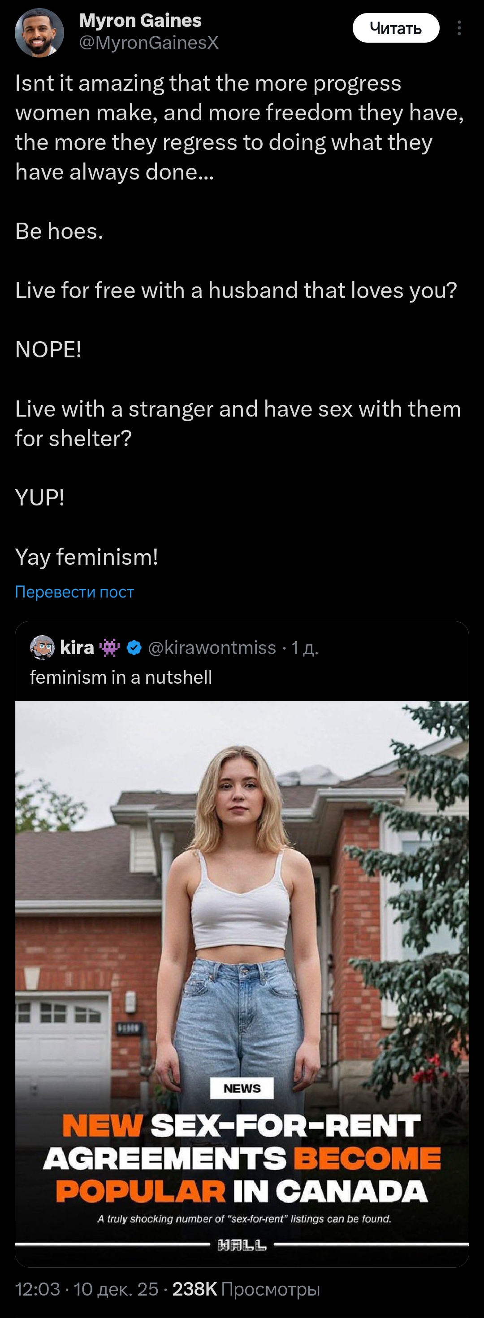Click Перевести пост translate link
The height and width of the screenshot is (1318, 484).
click(x=74, y=592)
